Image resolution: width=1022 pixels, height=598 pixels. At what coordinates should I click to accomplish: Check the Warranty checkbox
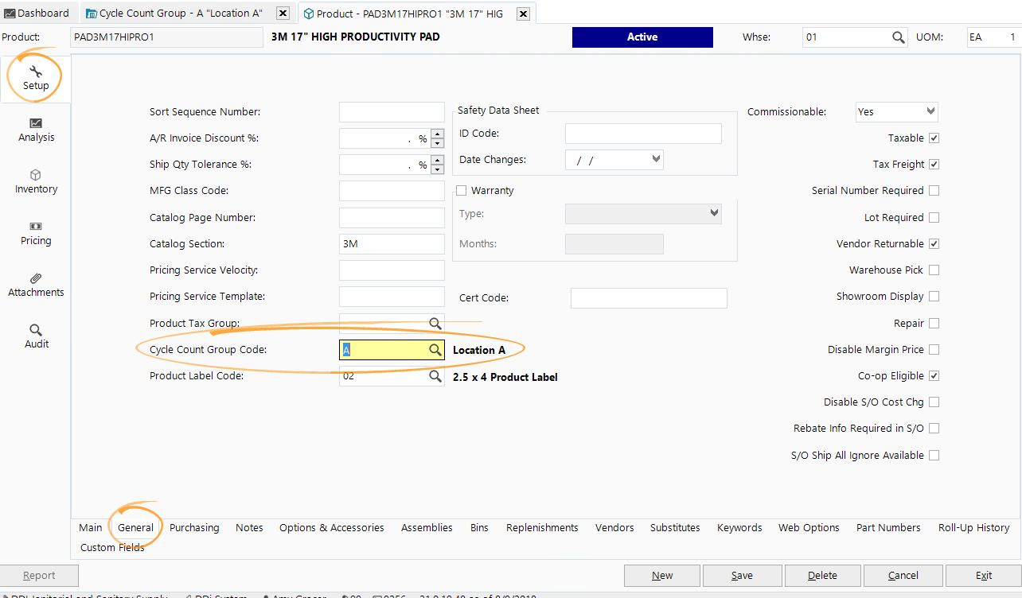(460, 190)
